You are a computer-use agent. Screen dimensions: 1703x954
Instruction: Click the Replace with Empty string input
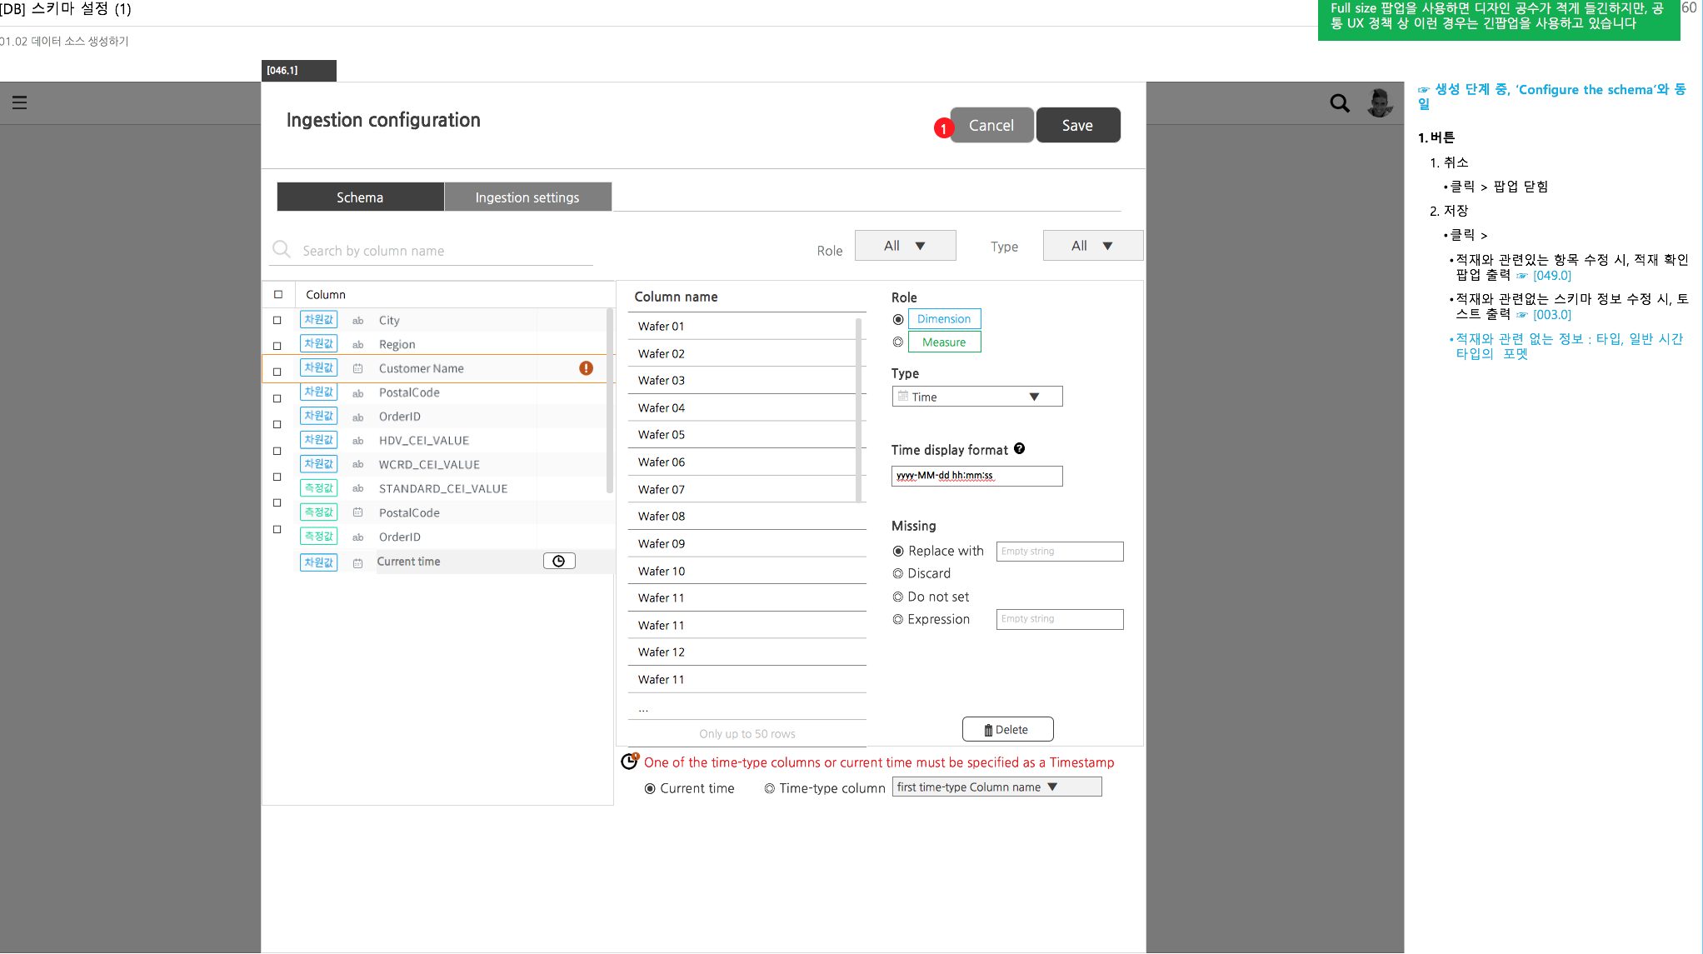1060,552
